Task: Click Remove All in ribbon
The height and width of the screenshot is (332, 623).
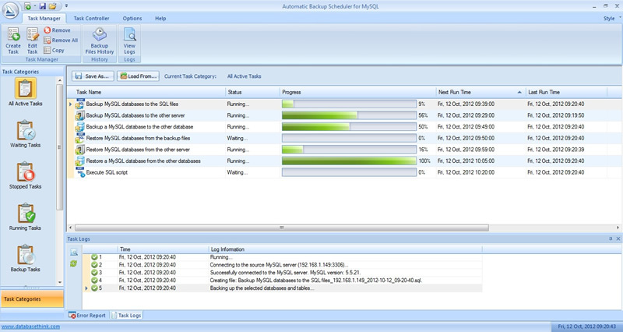Action: click(x=61, y=41)
